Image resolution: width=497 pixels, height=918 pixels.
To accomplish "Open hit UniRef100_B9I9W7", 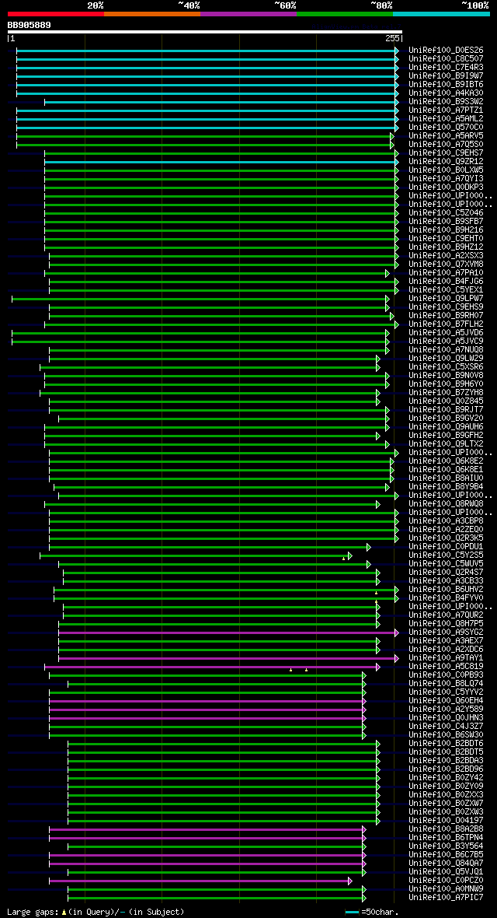I will 446,76.
